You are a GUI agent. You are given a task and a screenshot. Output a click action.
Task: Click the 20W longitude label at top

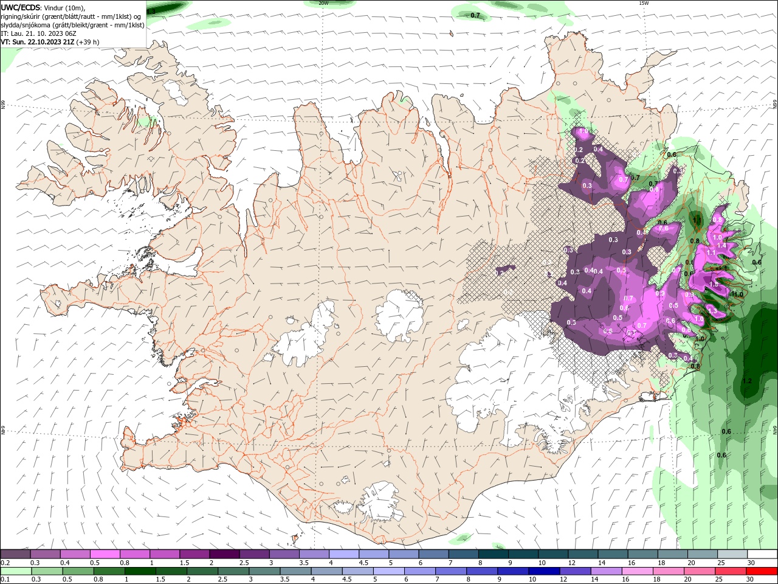323,3
